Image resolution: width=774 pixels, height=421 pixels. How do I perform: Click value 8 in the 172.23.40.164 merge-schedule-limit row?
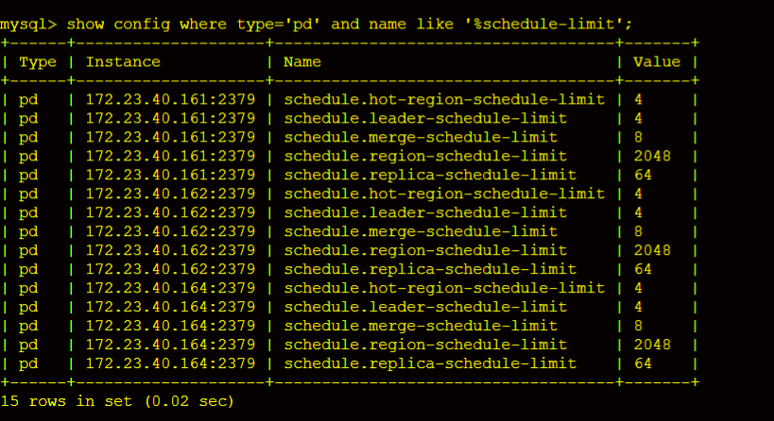(x=638, y=326)
